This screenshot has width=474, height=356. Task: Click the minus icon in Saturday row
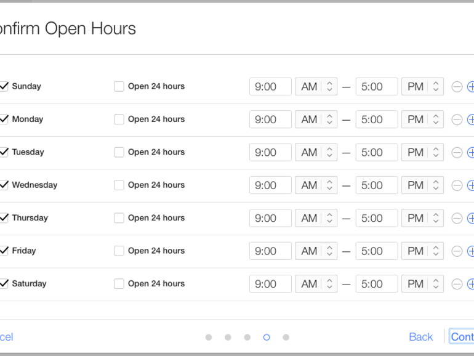pyautogui.click(x=457, y=284)
